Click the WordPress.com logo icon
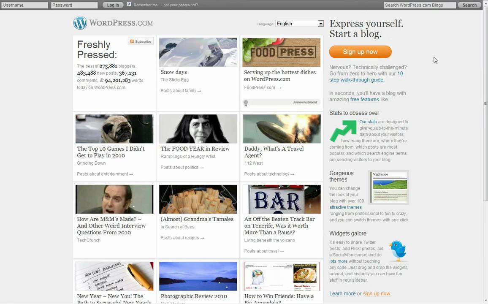This screenshot has height=304, width=488. (80, 23)
